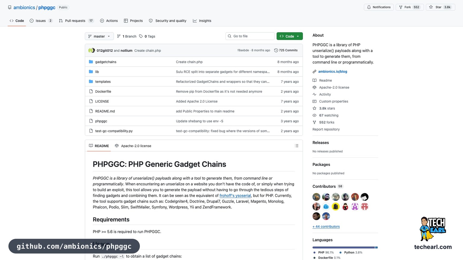Open test-gc-compatibility.py file
Viewport: 463px width, 260px height.
[114, 131]
